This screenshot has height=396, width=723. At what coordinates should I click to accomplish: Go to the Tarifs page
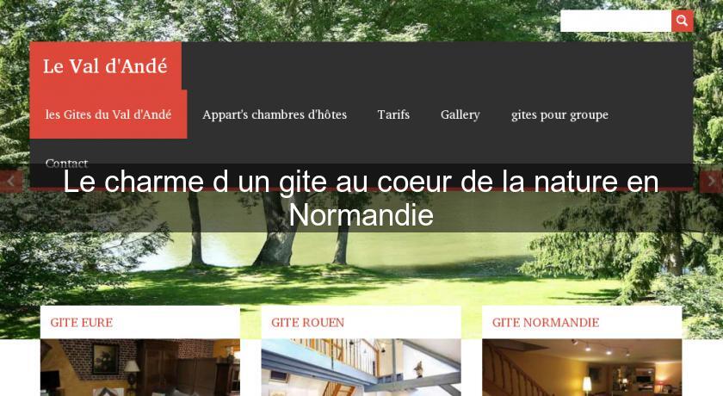(x=393, y=114)
